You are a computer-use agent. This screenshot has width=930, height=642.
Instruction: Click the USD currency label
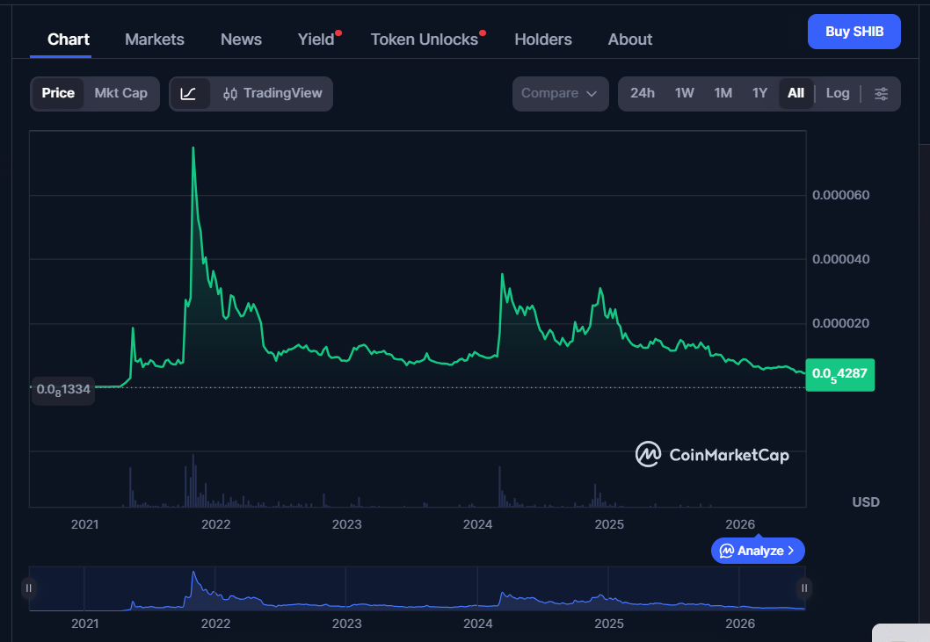point(865,502)
